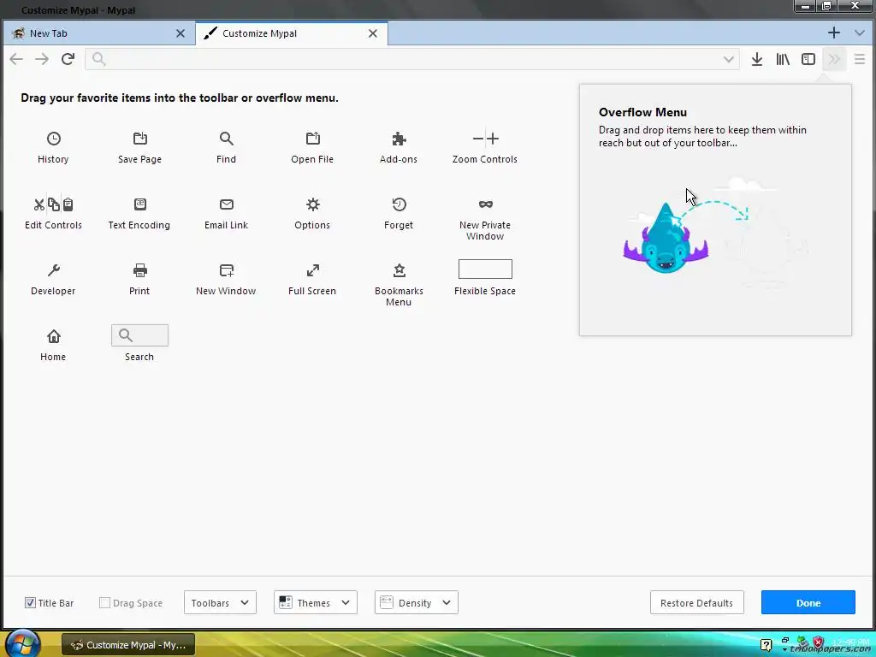
Task: Click the Customize Mypal taskbar button
Action: 128,645
